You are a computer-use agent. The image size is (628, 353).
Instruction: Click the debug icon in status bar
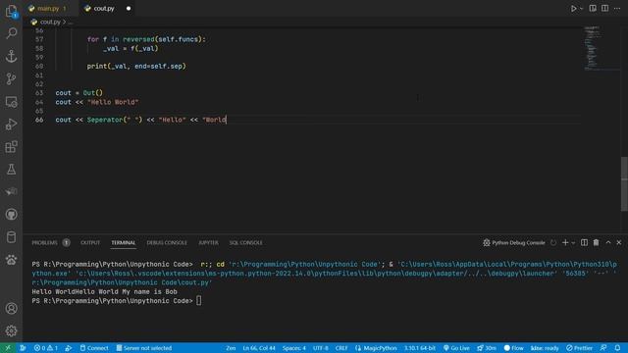tap(68, 348)
